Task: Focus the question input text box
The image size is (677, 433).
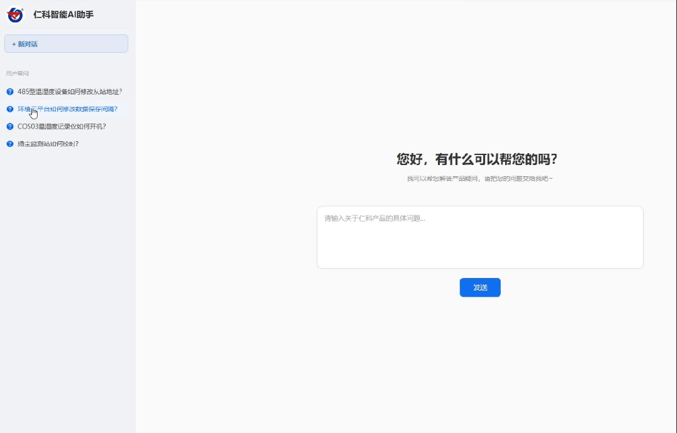Action: tap(480, 242)
